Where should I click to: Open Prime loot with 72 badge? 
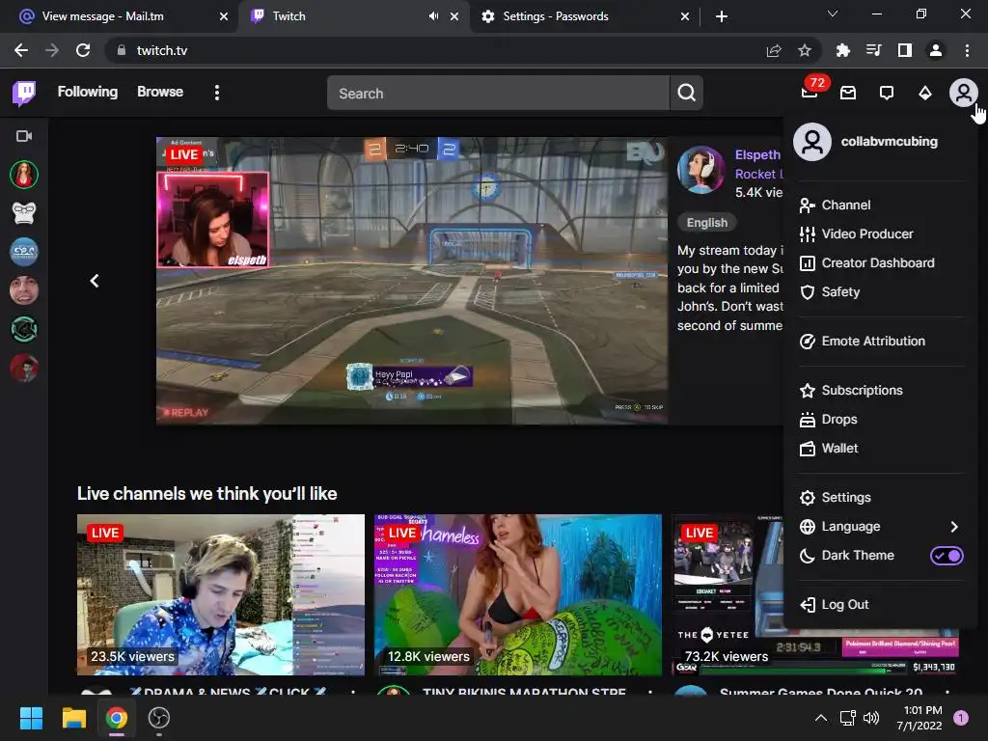[x=810, y=92]
